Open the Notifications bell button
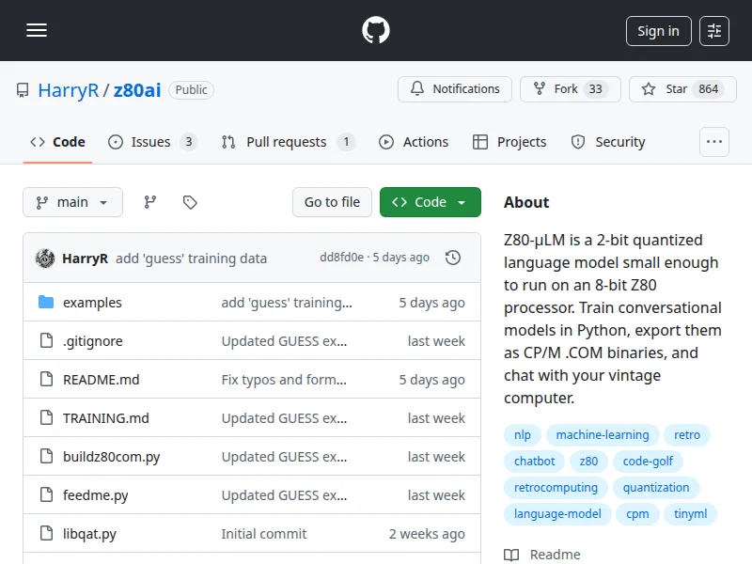752x564 pixels. click(x=455, y=89)
